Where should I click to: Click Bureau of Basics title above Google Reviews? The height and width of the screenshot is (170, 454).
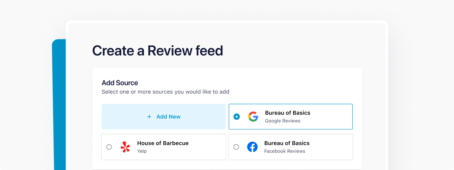coord(287,113)
